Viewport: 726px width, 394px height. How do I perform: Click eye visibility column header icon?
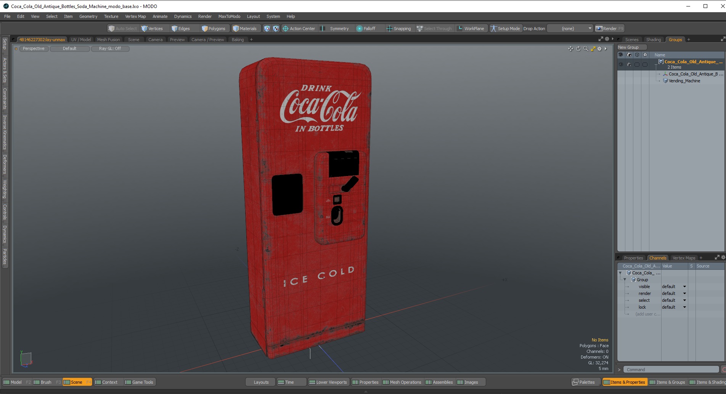click(x=621, y=55)
